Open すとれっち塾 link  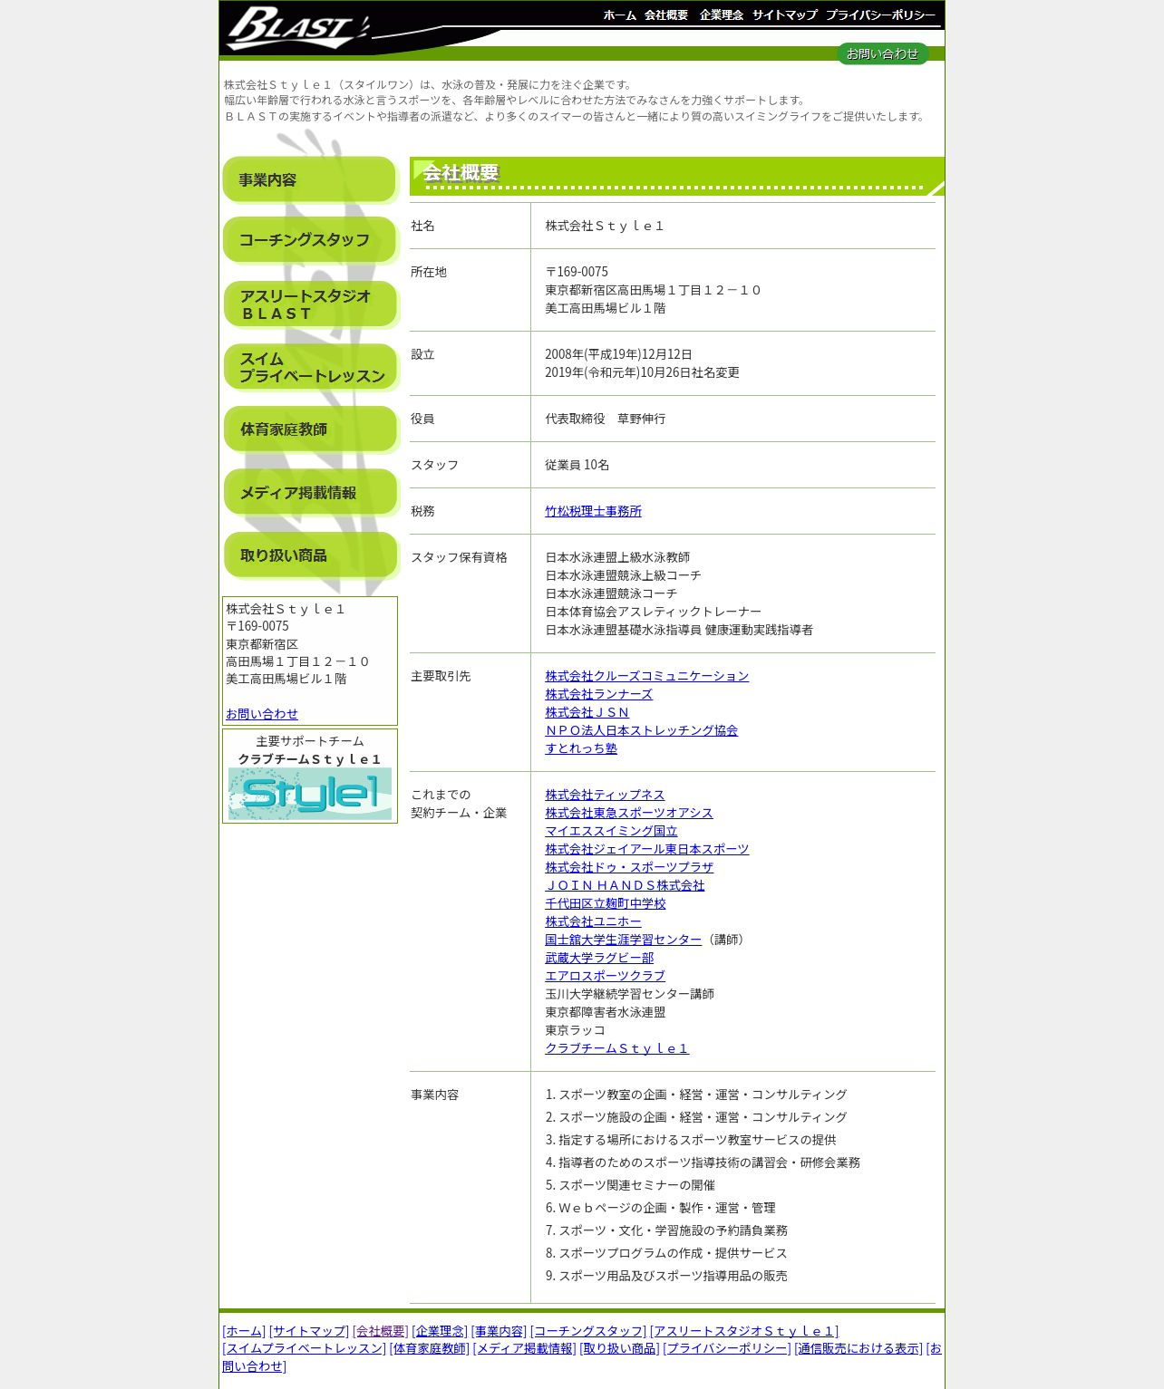[581, 748]
